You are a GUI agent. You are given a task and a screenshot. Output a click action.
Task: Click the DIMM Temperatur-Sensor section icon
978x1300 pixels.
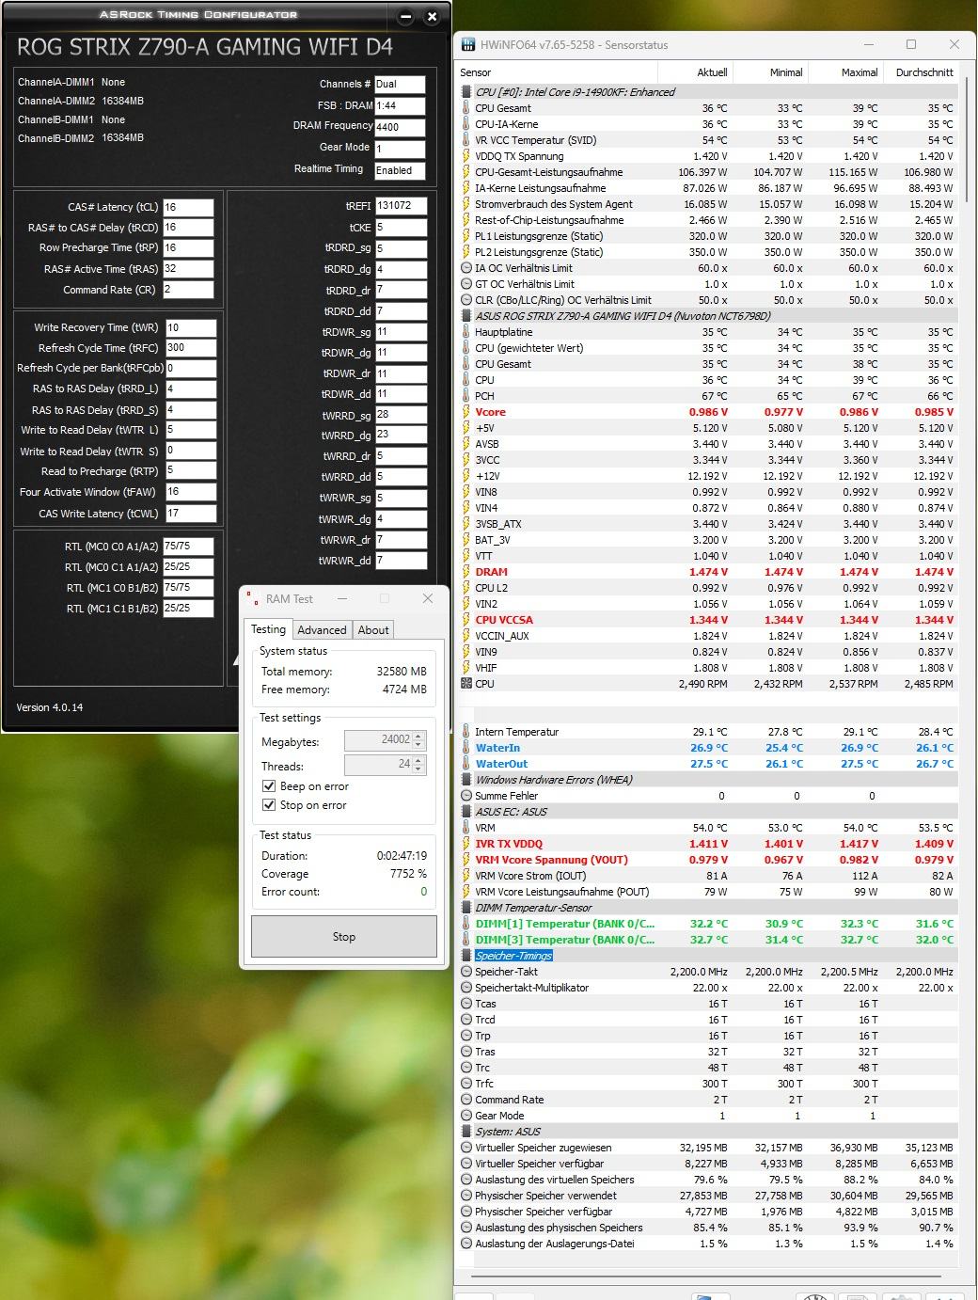(466, 908)
